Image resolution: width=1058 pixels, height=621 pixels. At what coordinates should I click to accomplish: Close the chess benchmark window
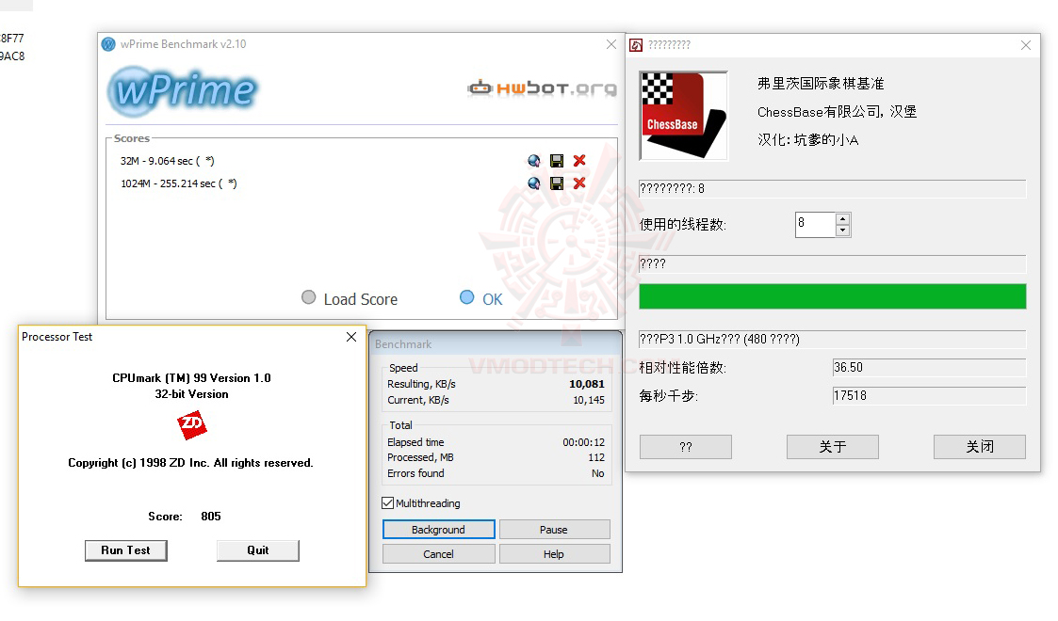pyautogui.click(x=1026, y=45)
